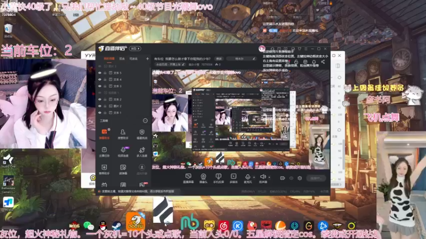The width and height of the screenshot is (426, 239).
Task: Open the 弹幕助手 danmaku assistant tool
Action: click(x=104, y=134)
